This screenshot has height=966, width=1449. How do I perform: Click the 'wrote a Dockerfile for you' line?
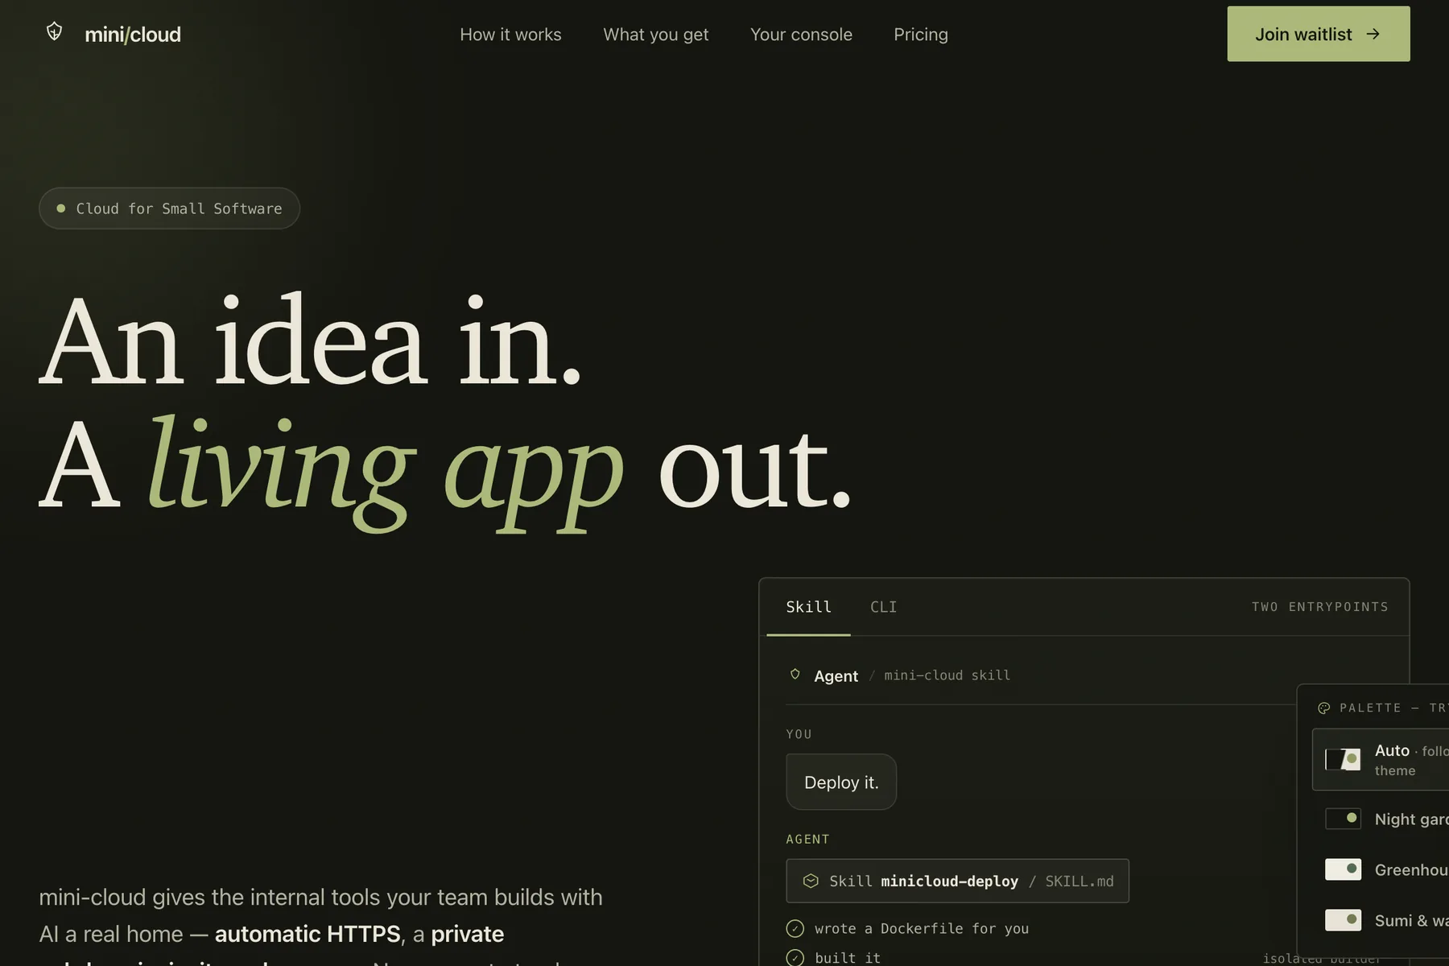pyautogui.click(x=921, y=928)
